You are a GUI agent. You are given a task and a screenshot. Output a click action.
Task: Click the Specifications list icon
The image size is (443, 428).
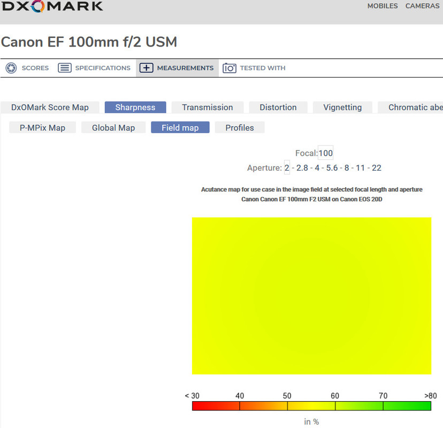pyautogui.click(x=65, y=68)
